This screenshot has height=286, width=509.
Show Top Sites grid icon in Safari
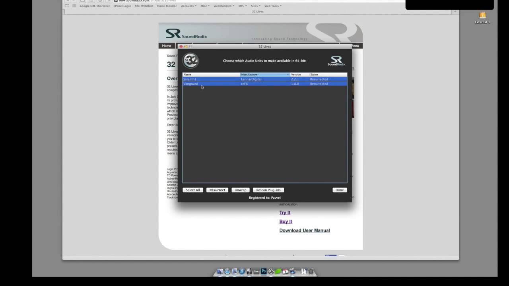[x=74, y=6]
